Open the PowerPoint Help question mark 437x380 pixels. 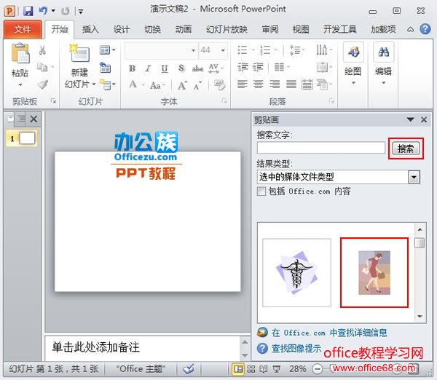(x=425, y=28)
